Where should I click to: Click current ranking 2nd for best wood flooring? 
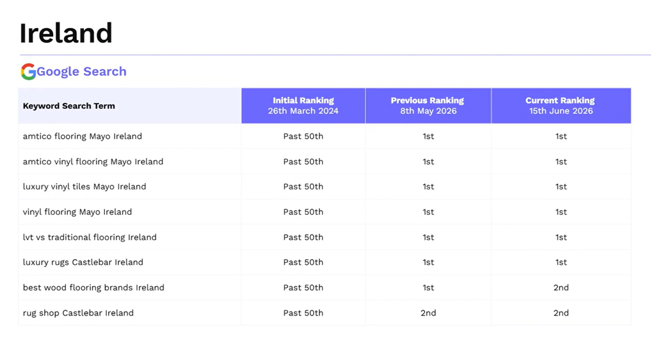tap(561, 287)
